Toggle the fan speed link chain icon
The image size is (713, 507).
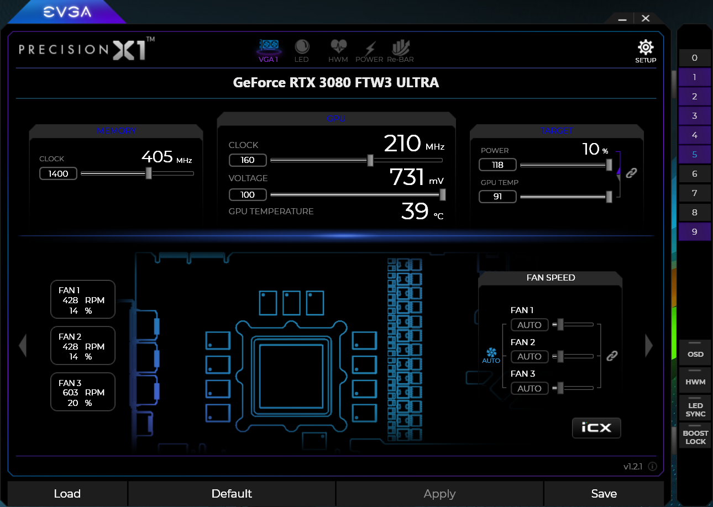click(x=611, y=356)
